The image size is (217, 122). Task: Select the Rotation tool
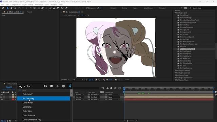pyautogui.click(x=31, y=8)
